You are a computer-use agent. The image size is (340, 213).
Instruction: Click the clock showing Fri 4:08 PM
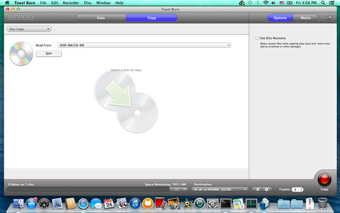tap(306, 3)
